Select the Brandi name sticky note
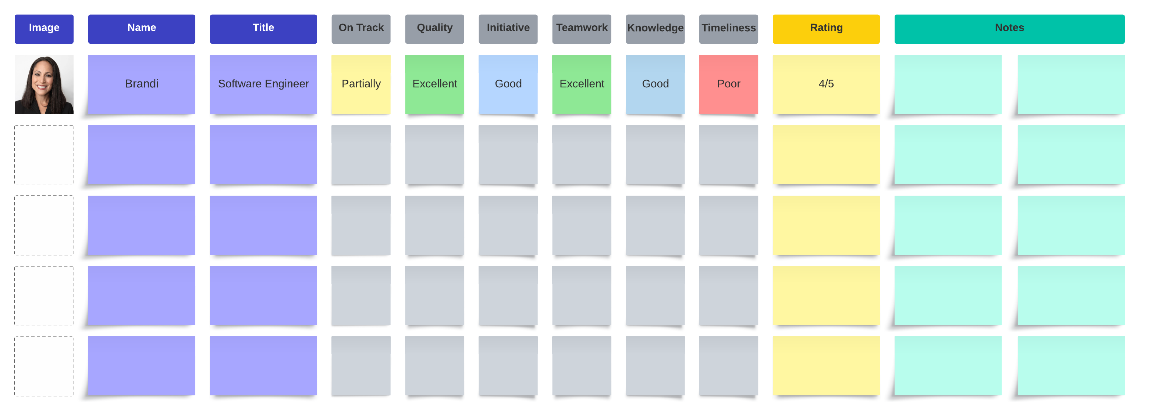 141,84
